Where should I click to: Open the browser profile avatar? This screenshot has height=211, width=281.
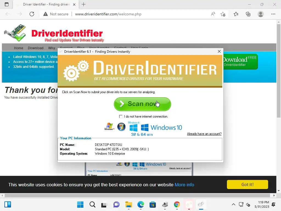(261, 14)
